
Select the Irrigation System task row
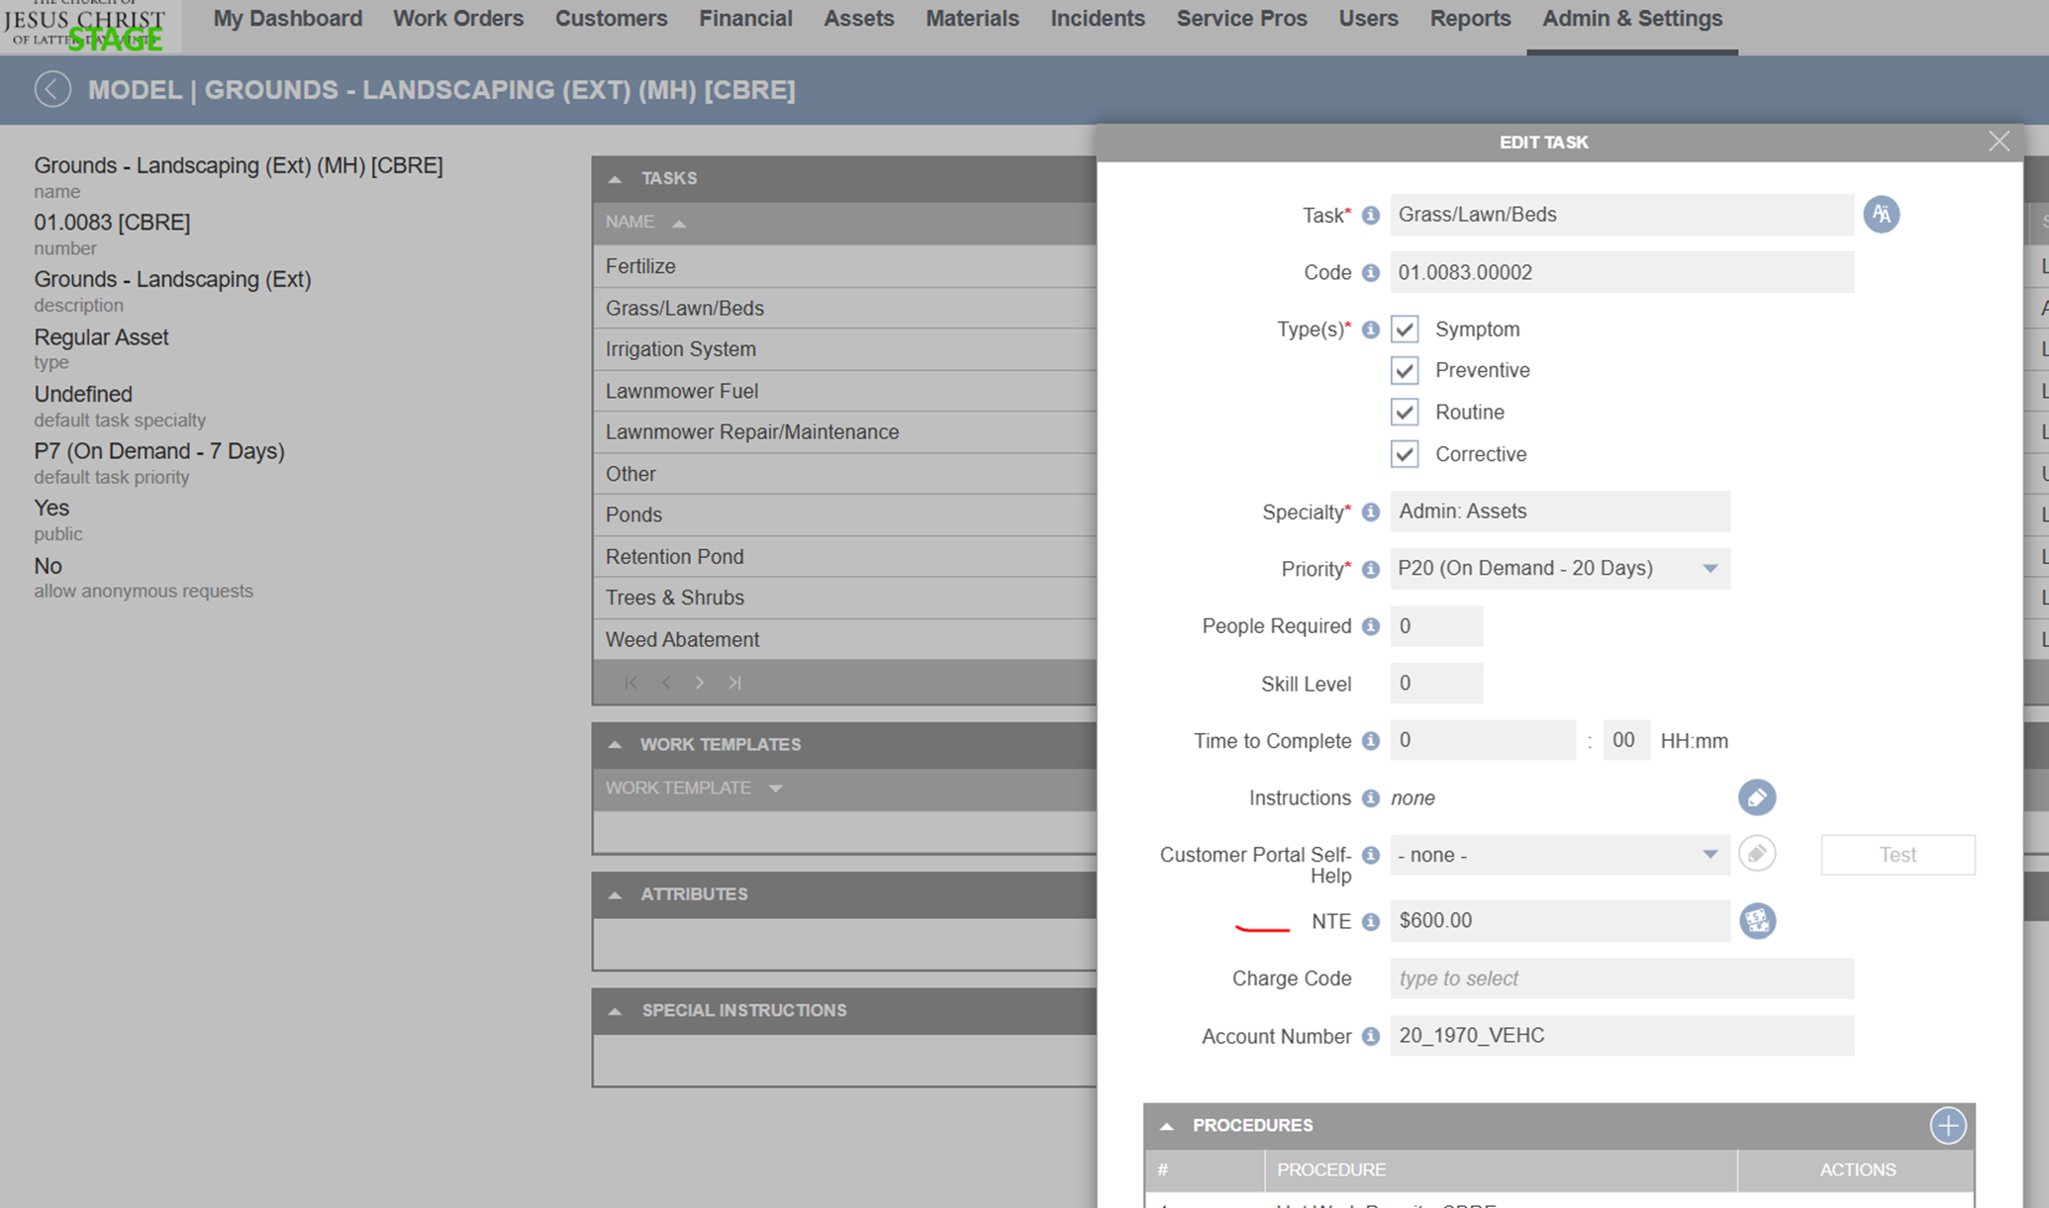(681, 349)
